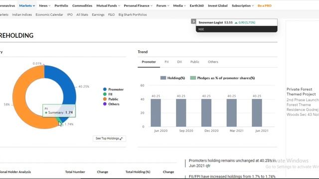The image size is (319, 179).
Task: Toggle Holding(%) legend series
Action: click(172, 78)
